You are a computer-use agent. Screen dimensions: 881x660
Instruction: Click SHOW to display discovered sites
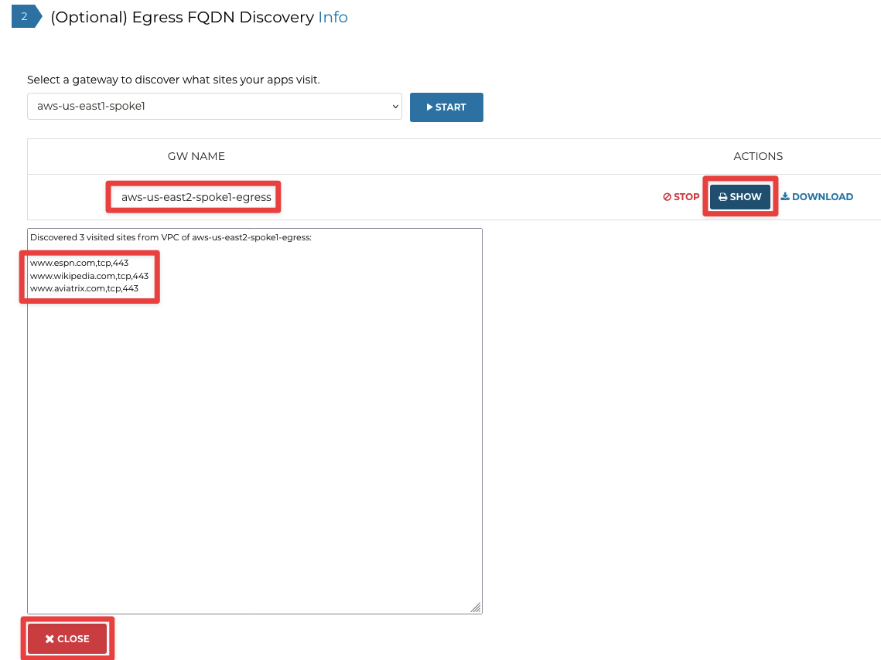(x=740, y=197)
